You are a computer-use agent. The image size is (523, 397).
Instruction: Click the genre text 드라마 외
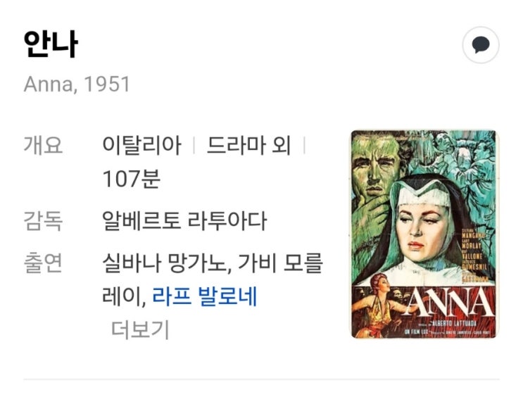tap(248, 146)
